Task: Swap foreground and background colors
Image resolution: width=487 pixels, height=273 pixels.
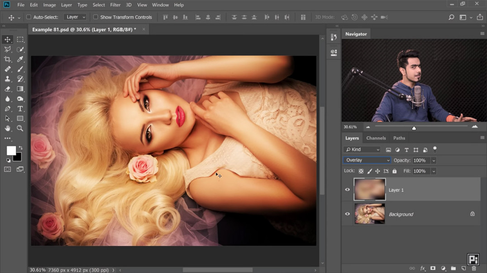Action: 20,148
